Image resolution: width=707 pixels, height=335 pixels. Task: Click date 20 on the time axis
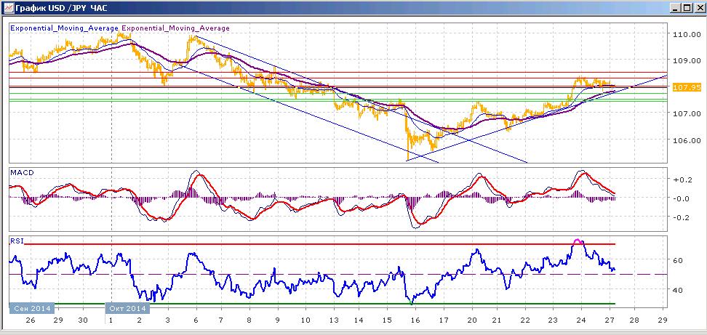click(471, 320)
